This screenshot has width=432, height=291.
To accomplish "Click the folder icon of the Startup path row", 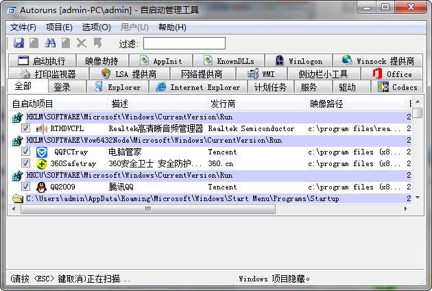I will coord(18,198).
